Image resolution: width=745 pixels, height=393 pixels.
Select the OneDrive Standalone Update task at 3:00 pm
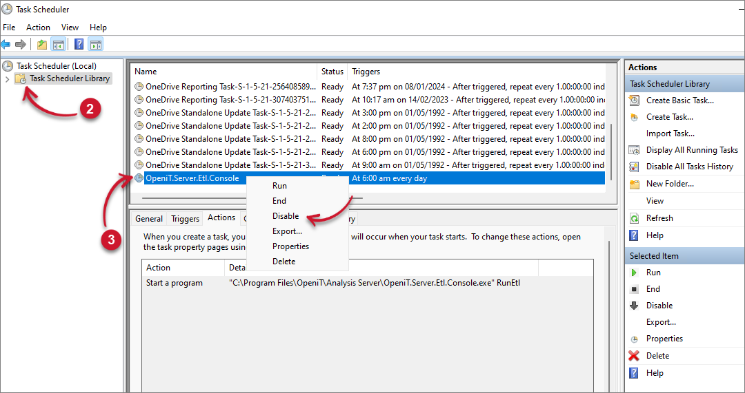coord(369,113)
